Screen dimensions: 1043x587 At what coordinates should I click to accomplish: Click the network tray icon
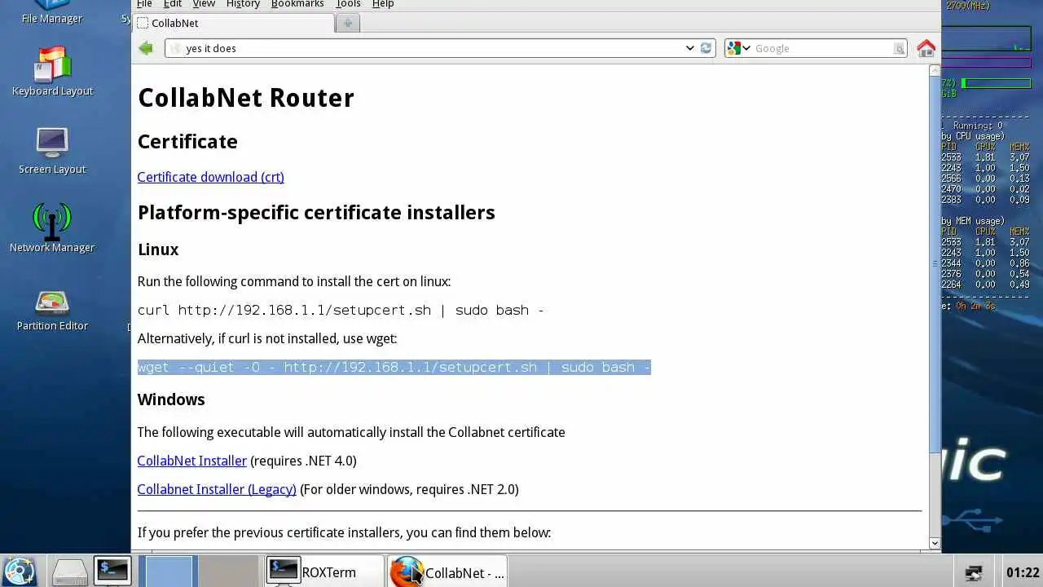pos(973,573)
